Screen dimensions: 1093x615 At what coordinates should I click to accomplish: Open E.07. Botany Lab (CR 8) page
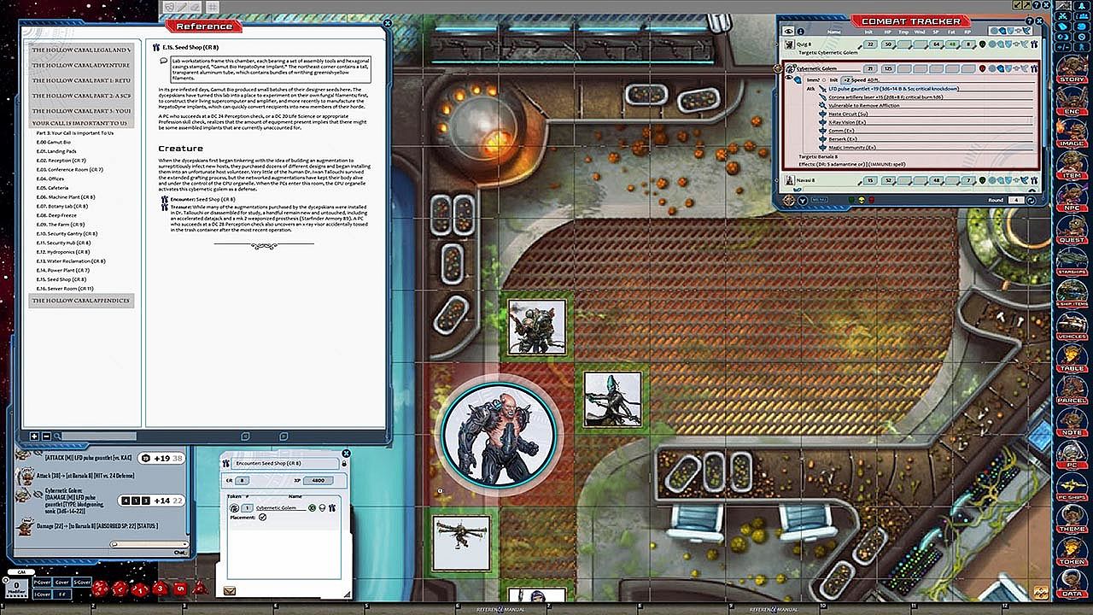click(x=62, y=206)
